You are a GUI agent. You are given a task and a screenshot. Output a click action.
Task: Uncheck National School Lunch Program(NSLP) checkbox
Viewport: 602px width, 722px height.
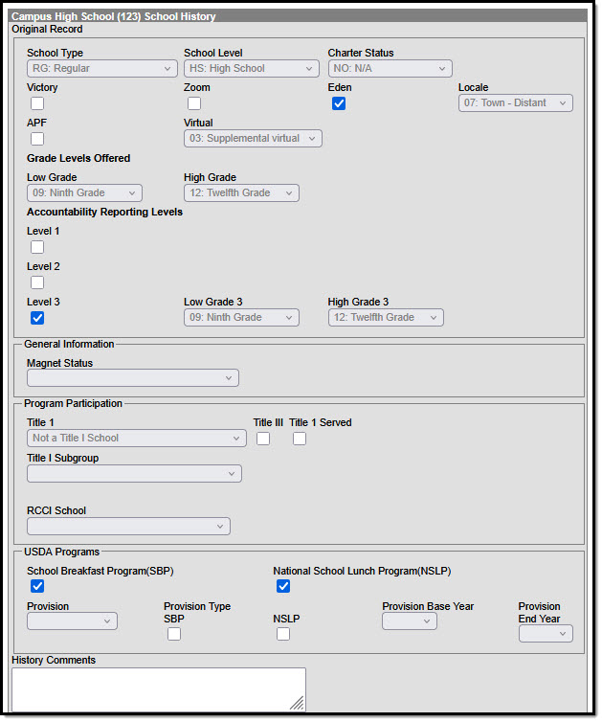click(x=283, y=586)
